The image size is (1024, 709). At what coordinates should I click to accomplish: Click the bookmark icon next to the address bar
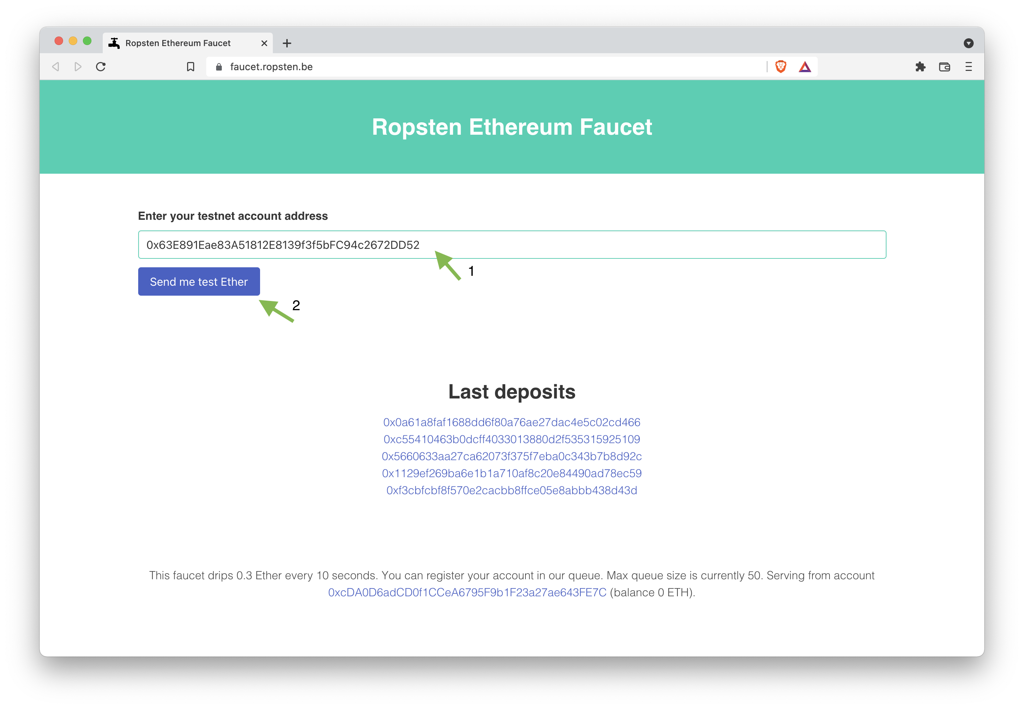[x=191, y=66]
